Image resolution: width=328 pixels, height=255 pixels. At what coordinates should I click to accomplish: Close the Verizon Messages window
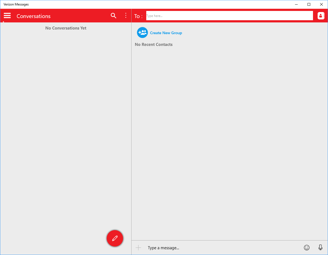321,4
